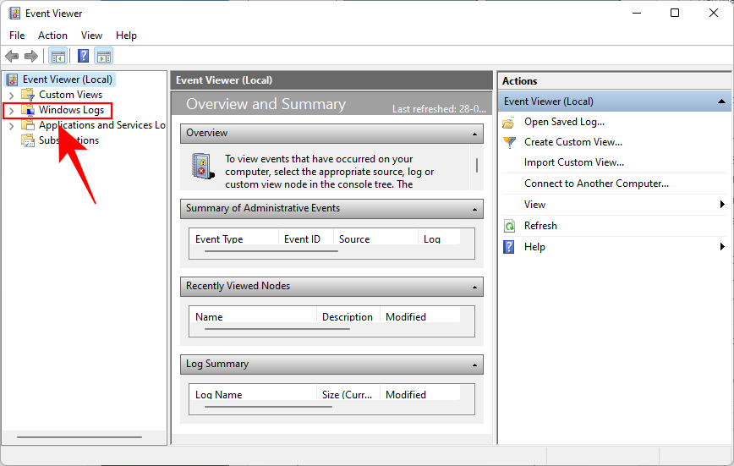Open the View menu in menu bar
Screen dimensions: 734x466
(91, 36)
